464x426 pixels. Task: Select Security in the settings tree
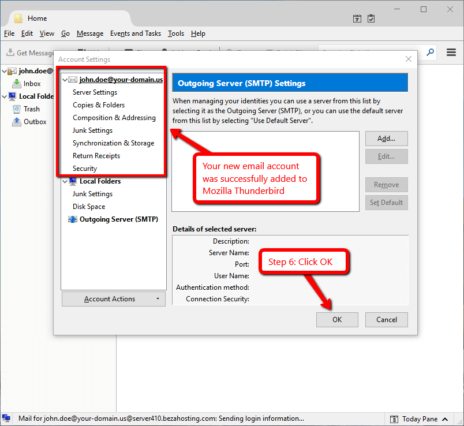click(85, 169)
